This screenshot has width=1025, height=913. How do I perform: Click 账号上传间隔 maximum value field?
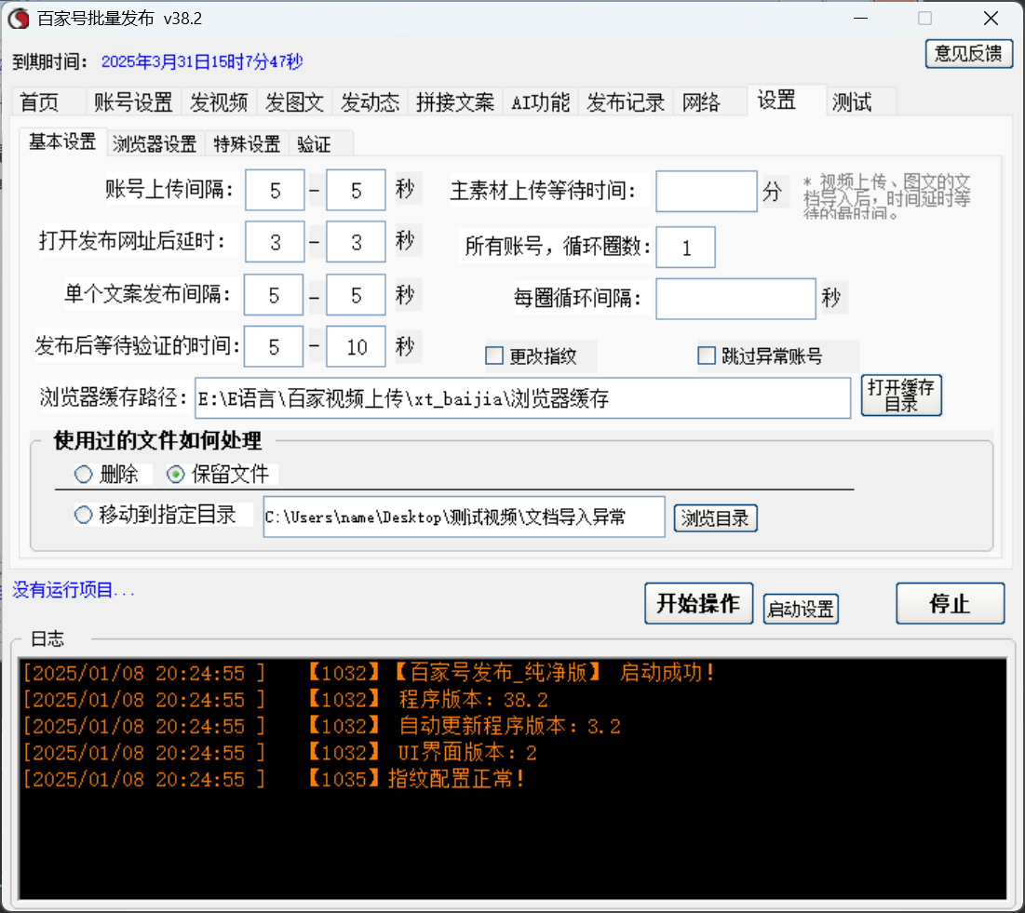pyautogui.click(x=356, y=190)
